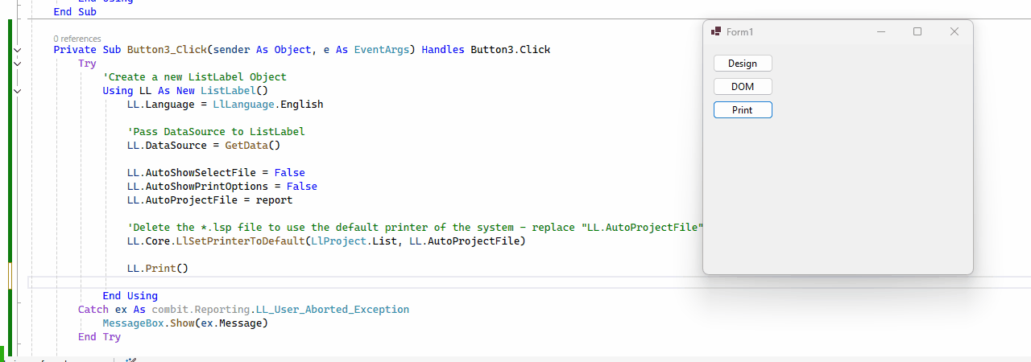
Task: Minimize the Form1 window
Action: [881, 31]
